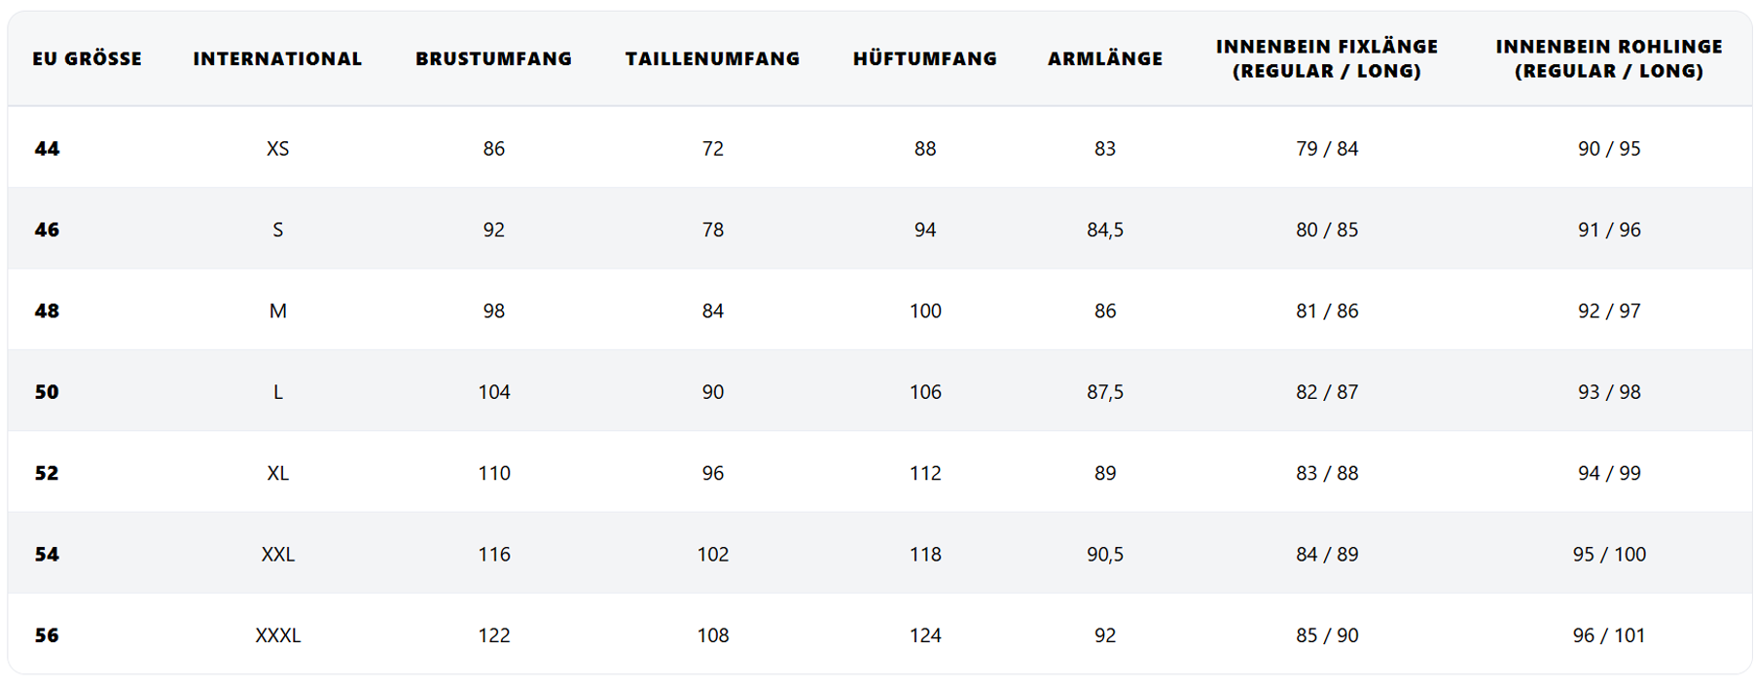
Task: Click the INNENBEIN FIXLÄNGE column header
Action: point(1326,59)
